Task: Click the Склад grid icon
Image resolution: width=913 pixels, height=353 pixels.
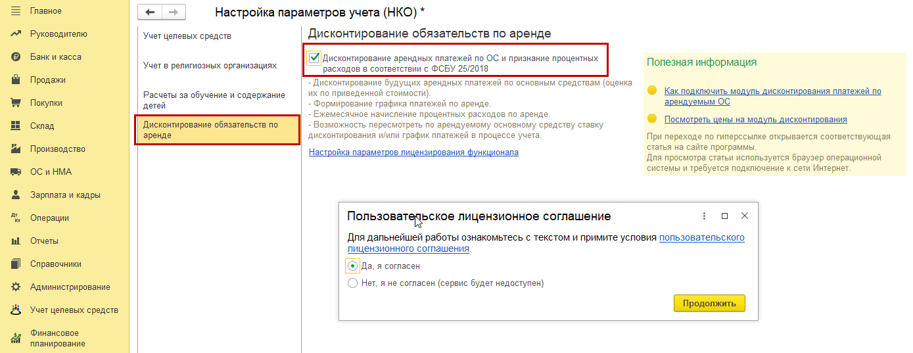Action: pos(16,126)
